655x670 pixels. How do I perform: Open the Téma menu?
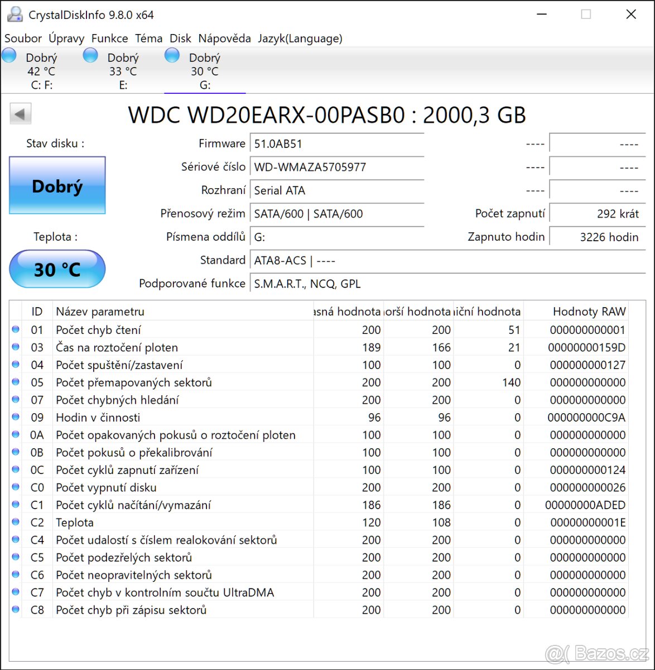click(x=148, y=39)
